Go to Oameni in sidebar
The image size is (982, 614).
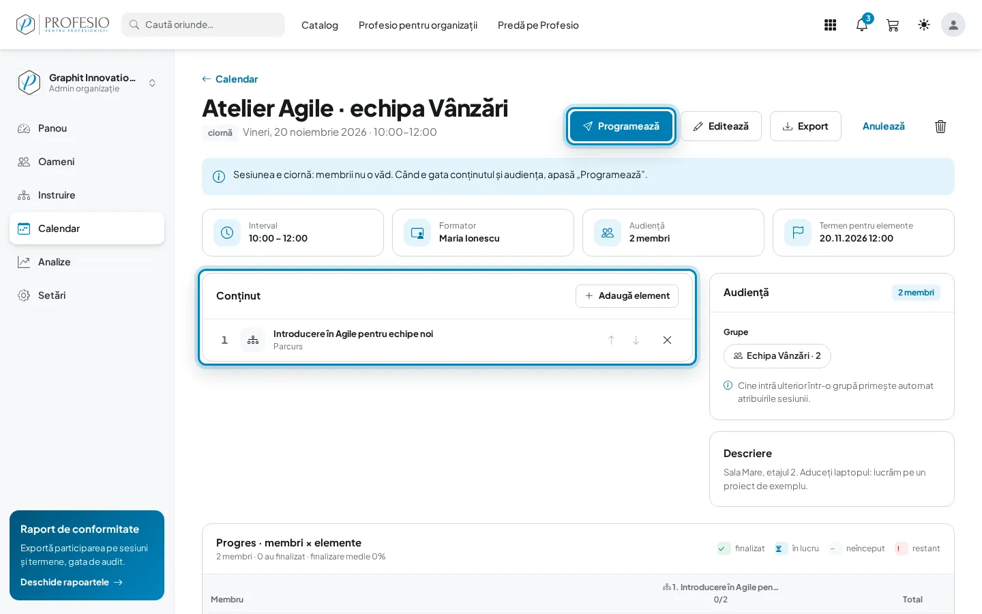click(87, 162)
